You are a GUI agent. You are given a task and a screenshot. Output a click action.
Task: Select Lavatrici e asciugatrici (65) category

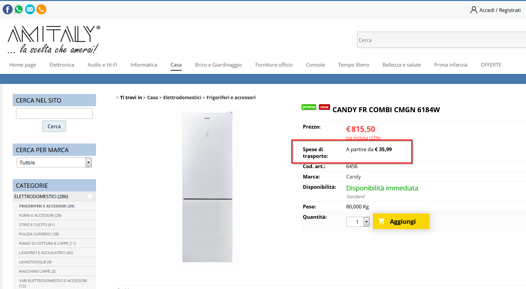pos(46,253)
